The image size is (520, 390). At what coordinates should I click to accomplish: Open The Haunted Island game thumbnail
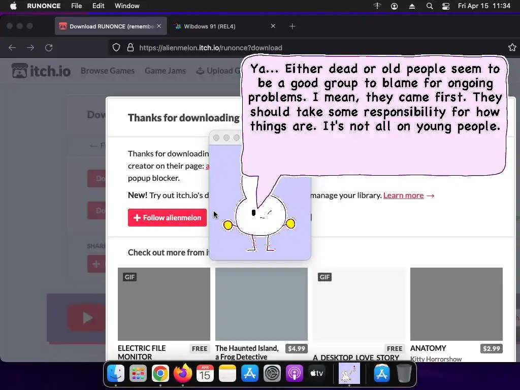tap(262, 304)
